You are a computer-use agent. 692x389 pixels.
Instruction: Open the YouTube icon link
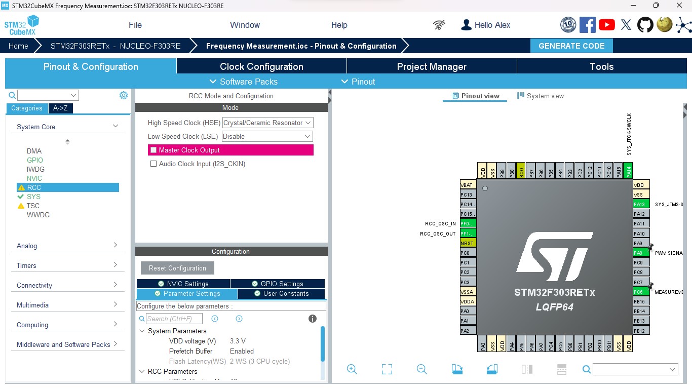coord(607,25)
